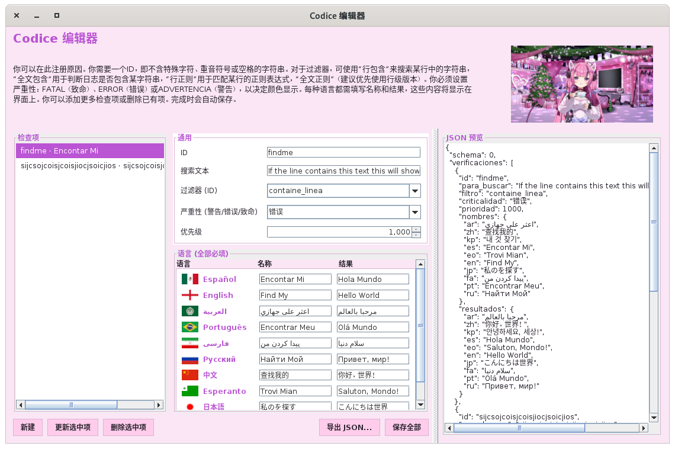Screen dimensions: 675x449
Task: Open the 过滤器 (ID) filter dropdown
Action: coord(414,191)
